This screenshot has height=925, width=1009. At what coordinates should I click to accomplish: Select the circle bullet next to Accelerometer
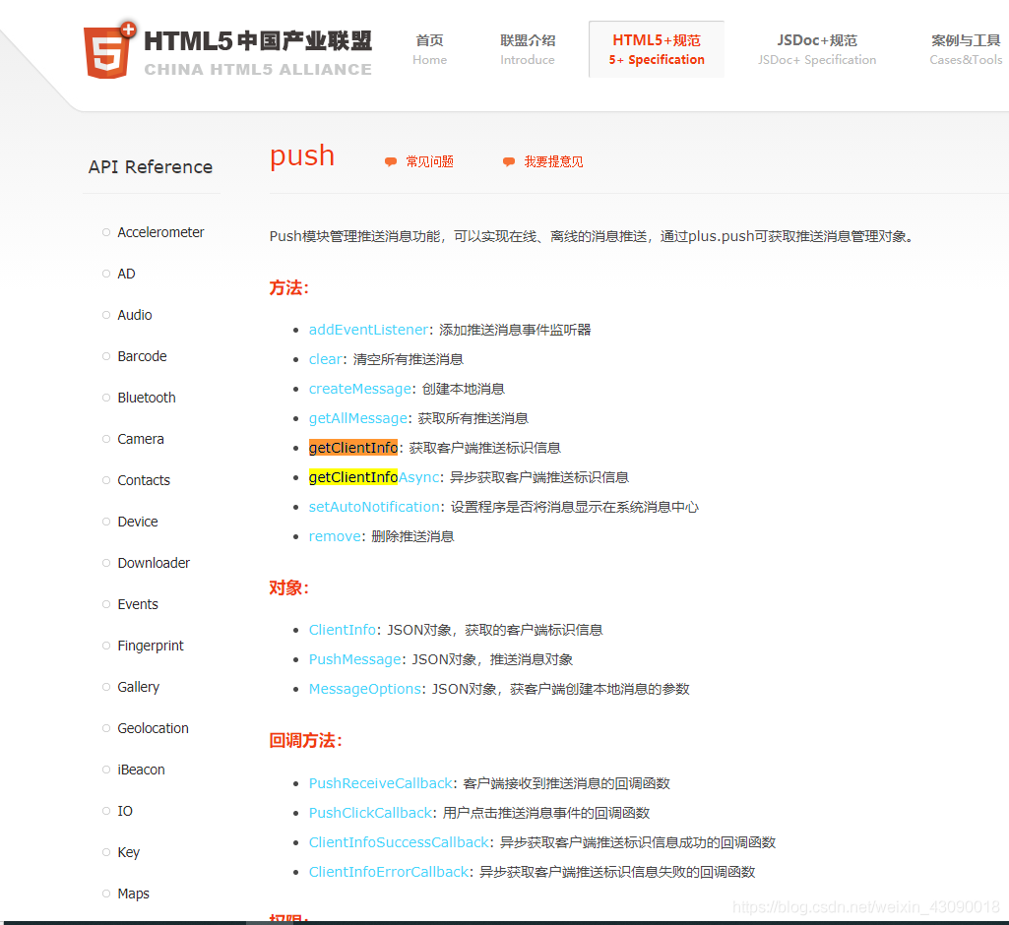[105, 232]
